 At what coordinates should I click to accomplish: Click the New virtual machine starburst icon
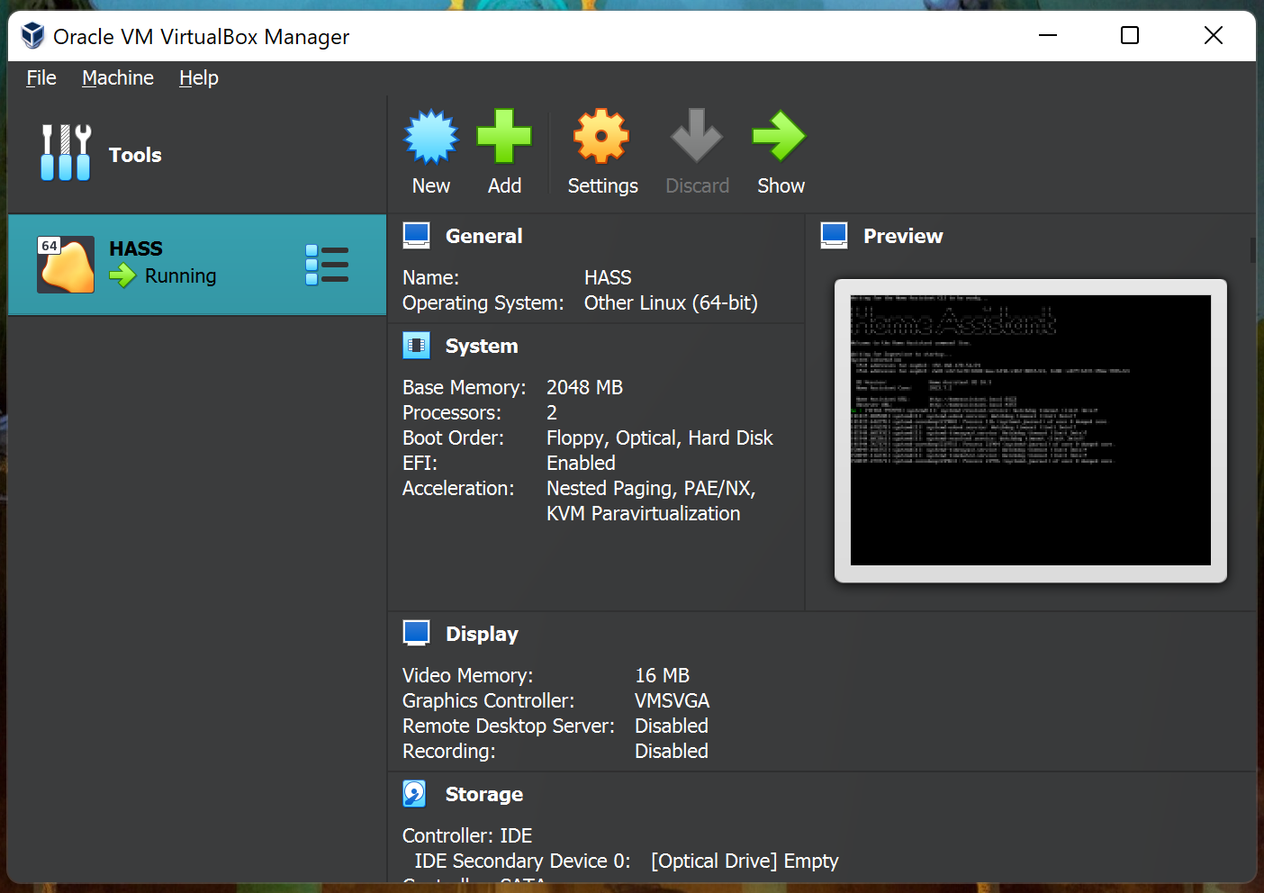pos(431,138)
